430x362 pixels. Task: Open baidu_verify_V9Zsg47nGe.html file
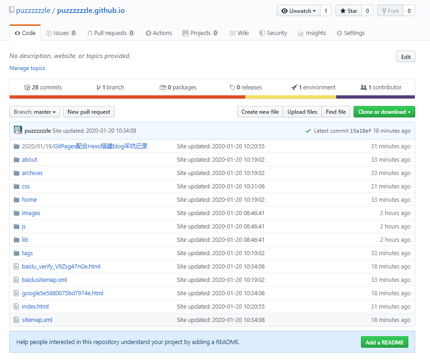pyautogui.click(x=61, y=267)
